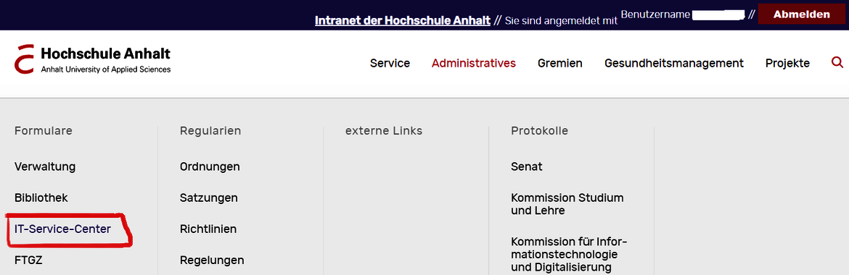Open Ordnungen under Regularien

pyautogui.click(x=210, y=166)
